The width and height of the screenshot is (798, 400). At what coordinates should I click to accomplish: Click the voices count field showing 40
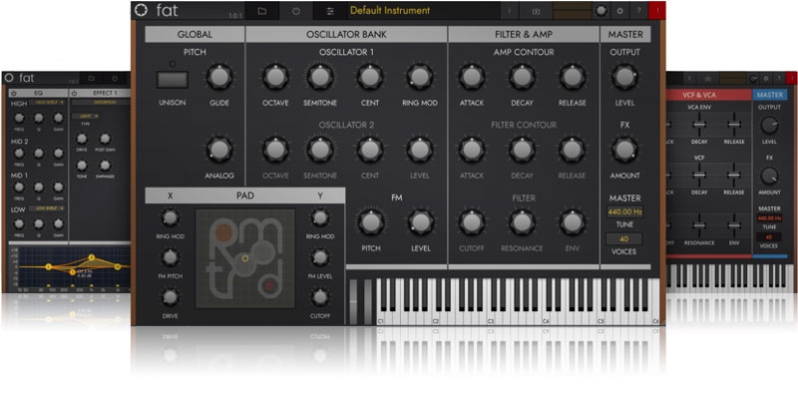(623, 239)
